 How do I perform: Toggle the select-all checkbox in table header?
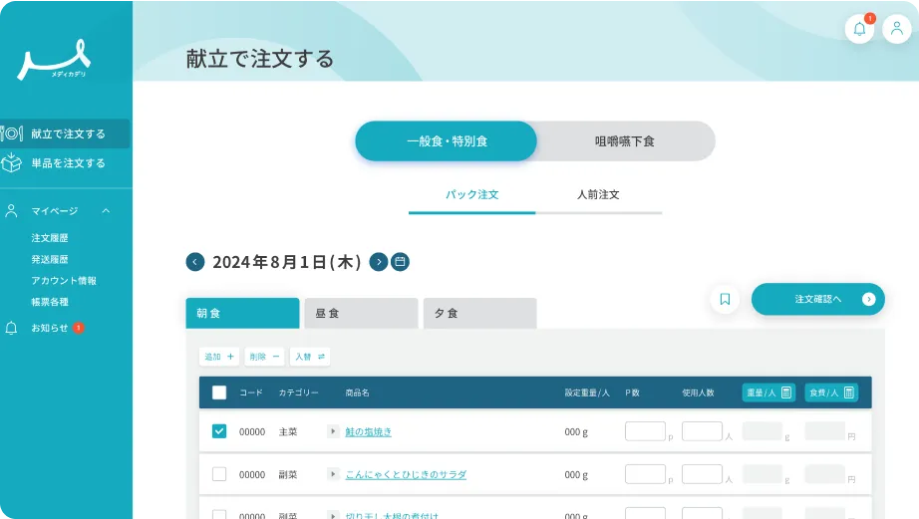219,392
